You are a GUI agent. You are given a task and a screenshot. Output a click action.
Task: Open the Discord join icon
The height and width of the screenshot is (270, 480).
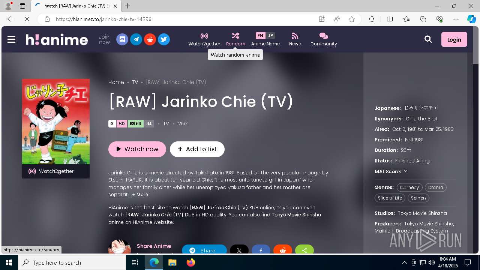(x=122, y=39)
